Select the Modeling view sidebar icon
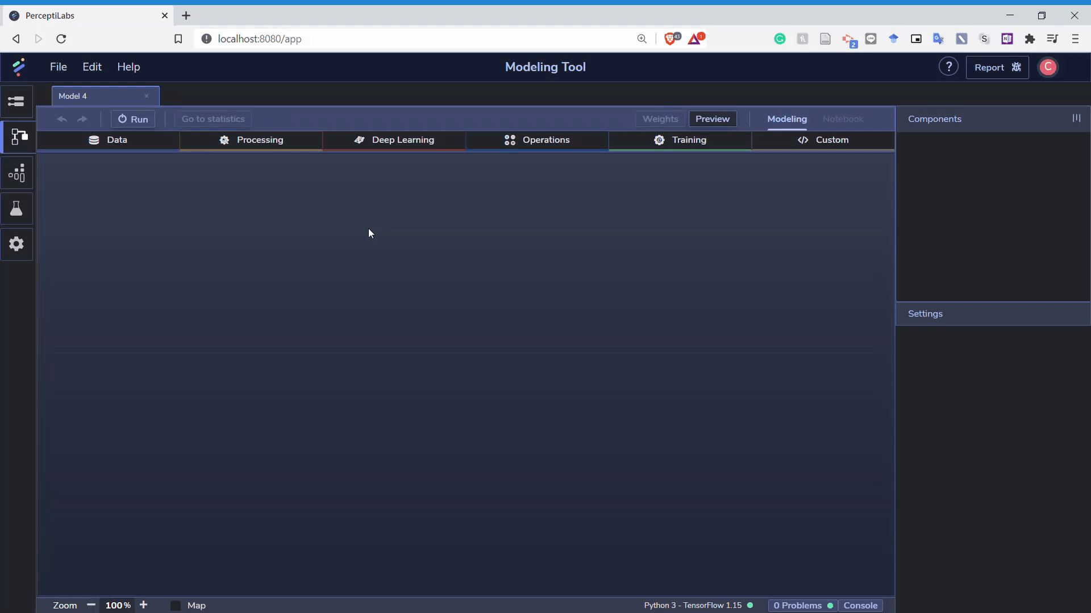Image resolution: width=1091 pixels, height=613 pixels. [x=18, y=137]
